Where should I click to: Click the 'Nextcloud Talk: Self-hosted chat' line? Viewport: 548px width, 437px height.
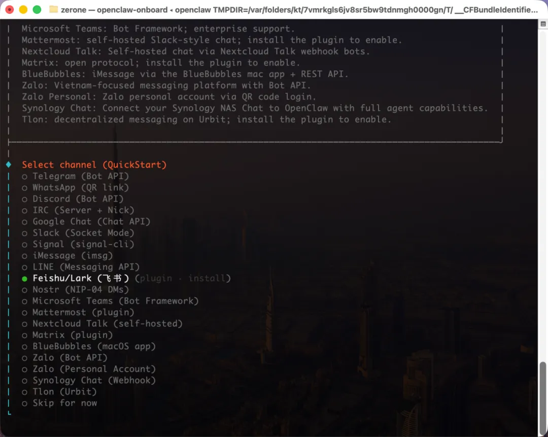[x=196, y=51]
